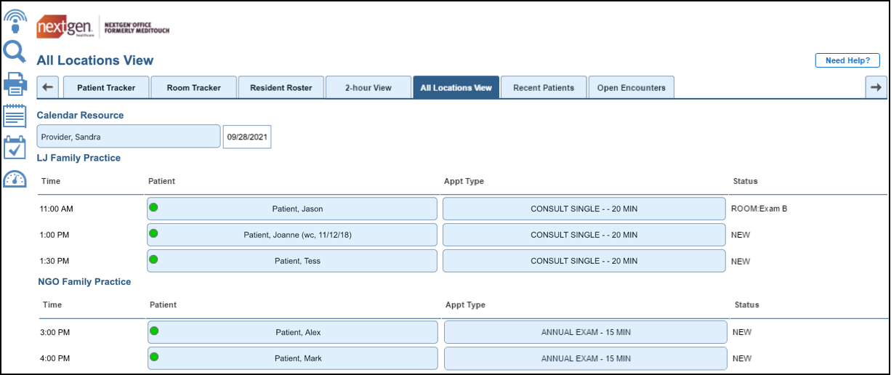Go to the Open Encounters tab

(x=631, y=87)
